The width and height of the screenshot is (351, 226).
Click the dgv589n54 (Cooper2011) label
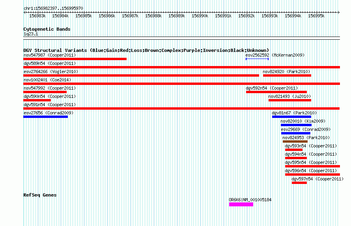[x=50, y=63]
